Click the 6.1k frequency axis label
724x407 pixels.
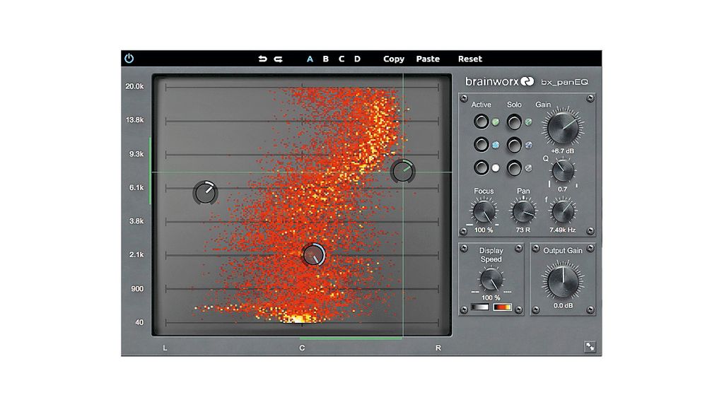[136, 188]
